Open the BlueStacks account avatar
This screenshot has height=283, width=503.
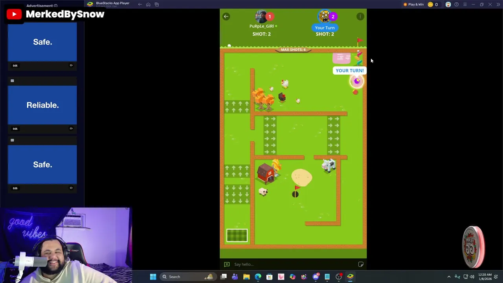point(448,4)
